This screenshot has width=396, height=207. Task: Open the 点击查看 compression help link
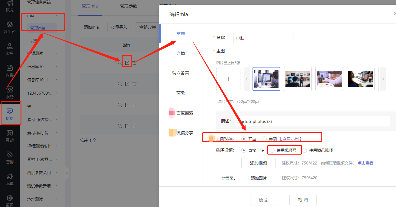(365, 163)
